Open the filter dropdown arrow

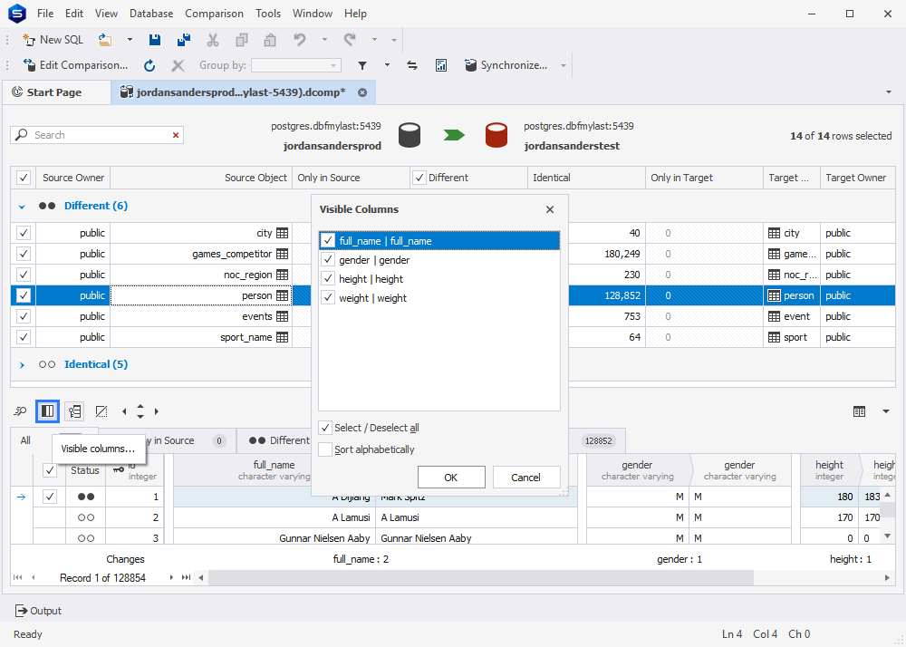[x=387, y=65]
